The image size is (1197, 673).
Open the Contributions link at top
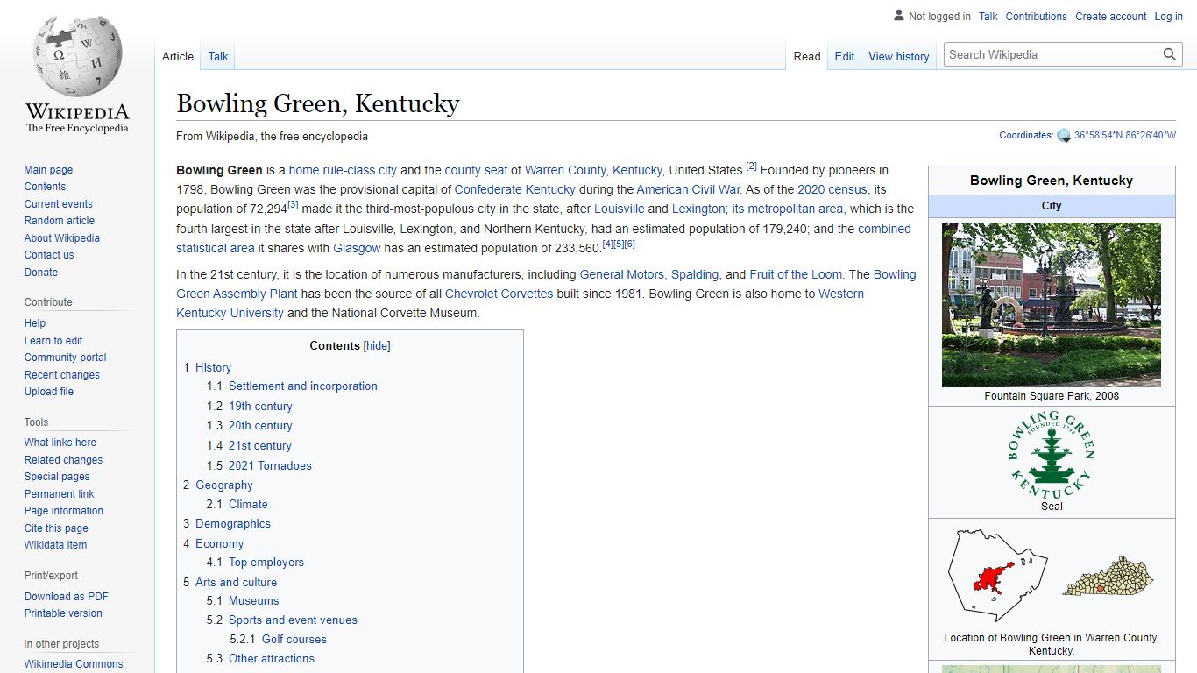[1037, 17]
